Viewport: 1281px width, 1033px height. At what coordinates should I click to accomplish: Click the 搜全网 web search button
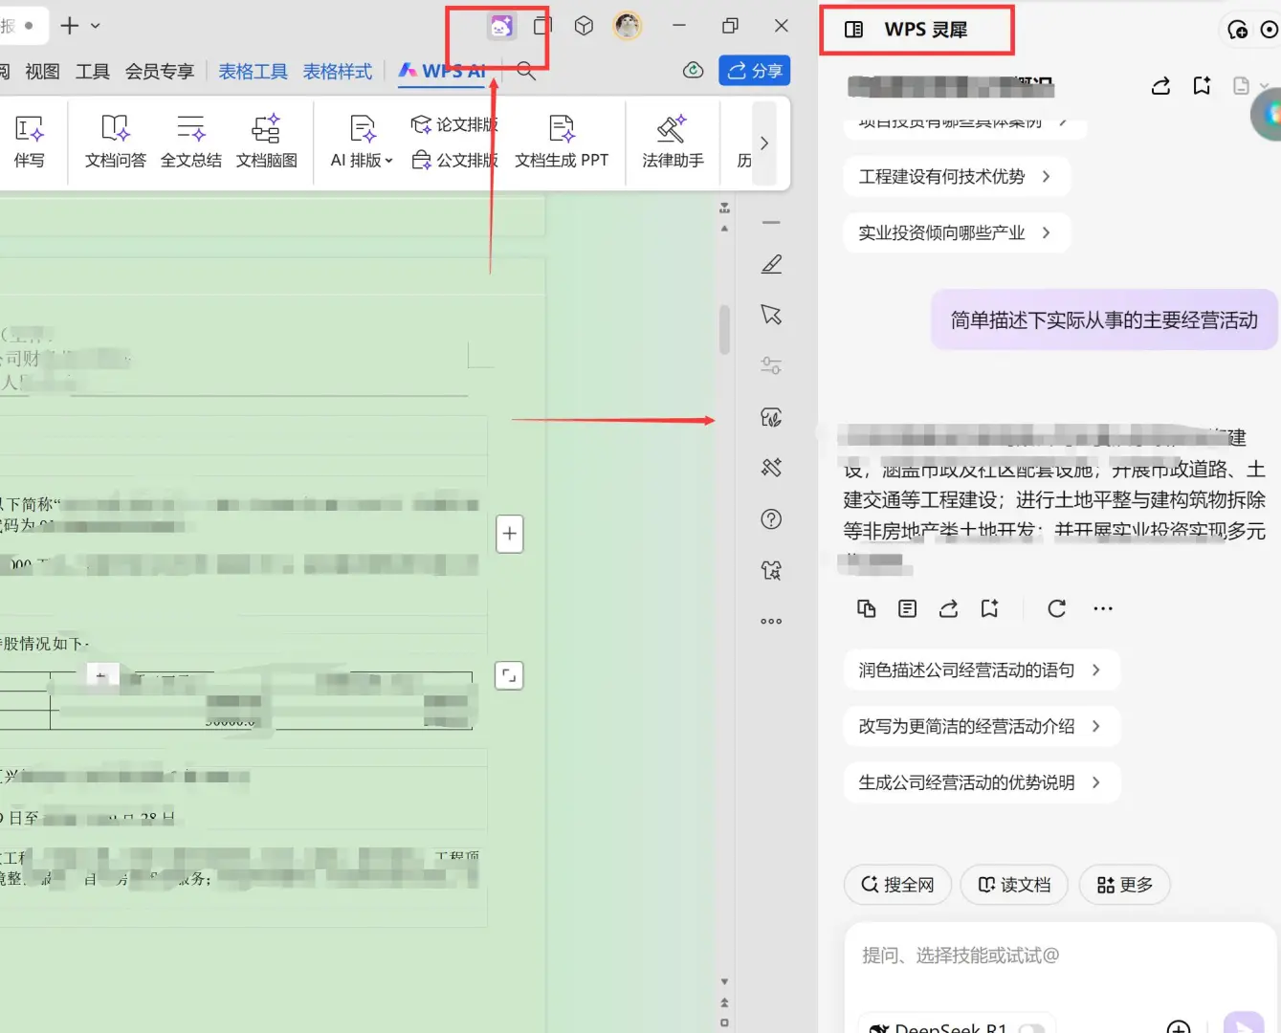[896, 885]
